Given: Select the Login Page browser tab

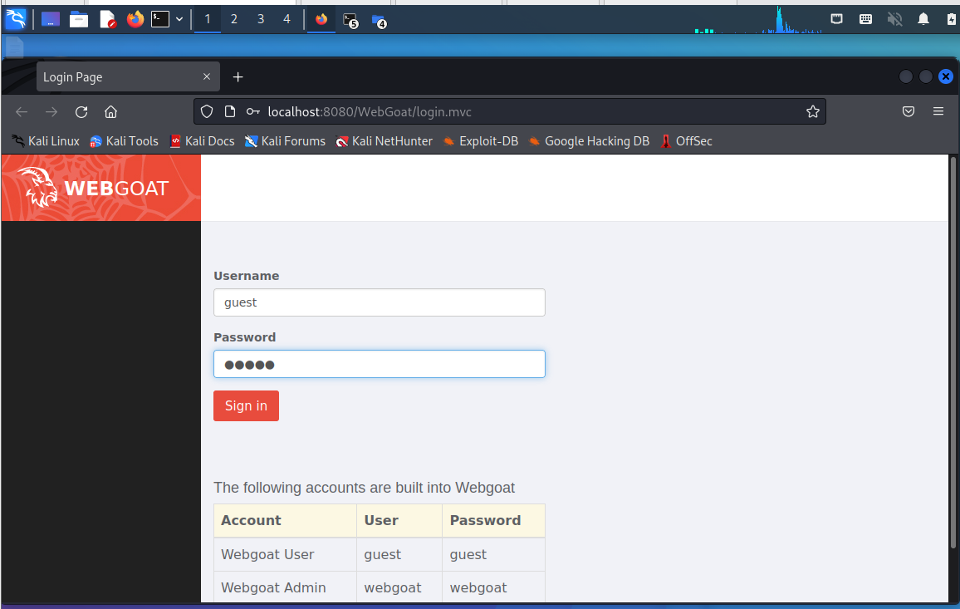Looking at the screenshot, I should 127,76.
